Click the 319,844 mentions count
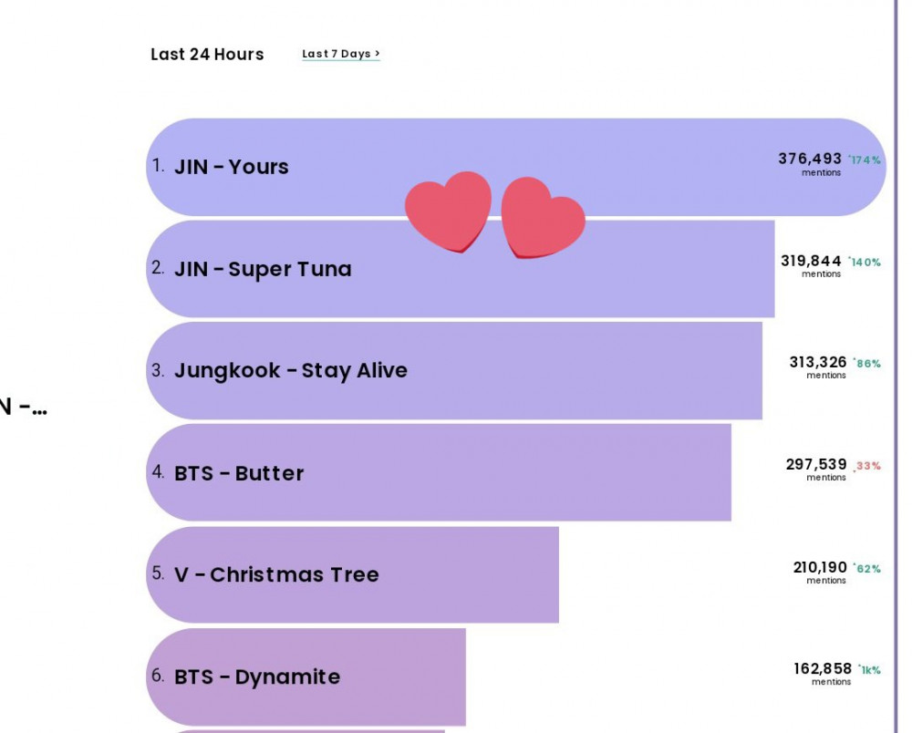 point(811,262)
